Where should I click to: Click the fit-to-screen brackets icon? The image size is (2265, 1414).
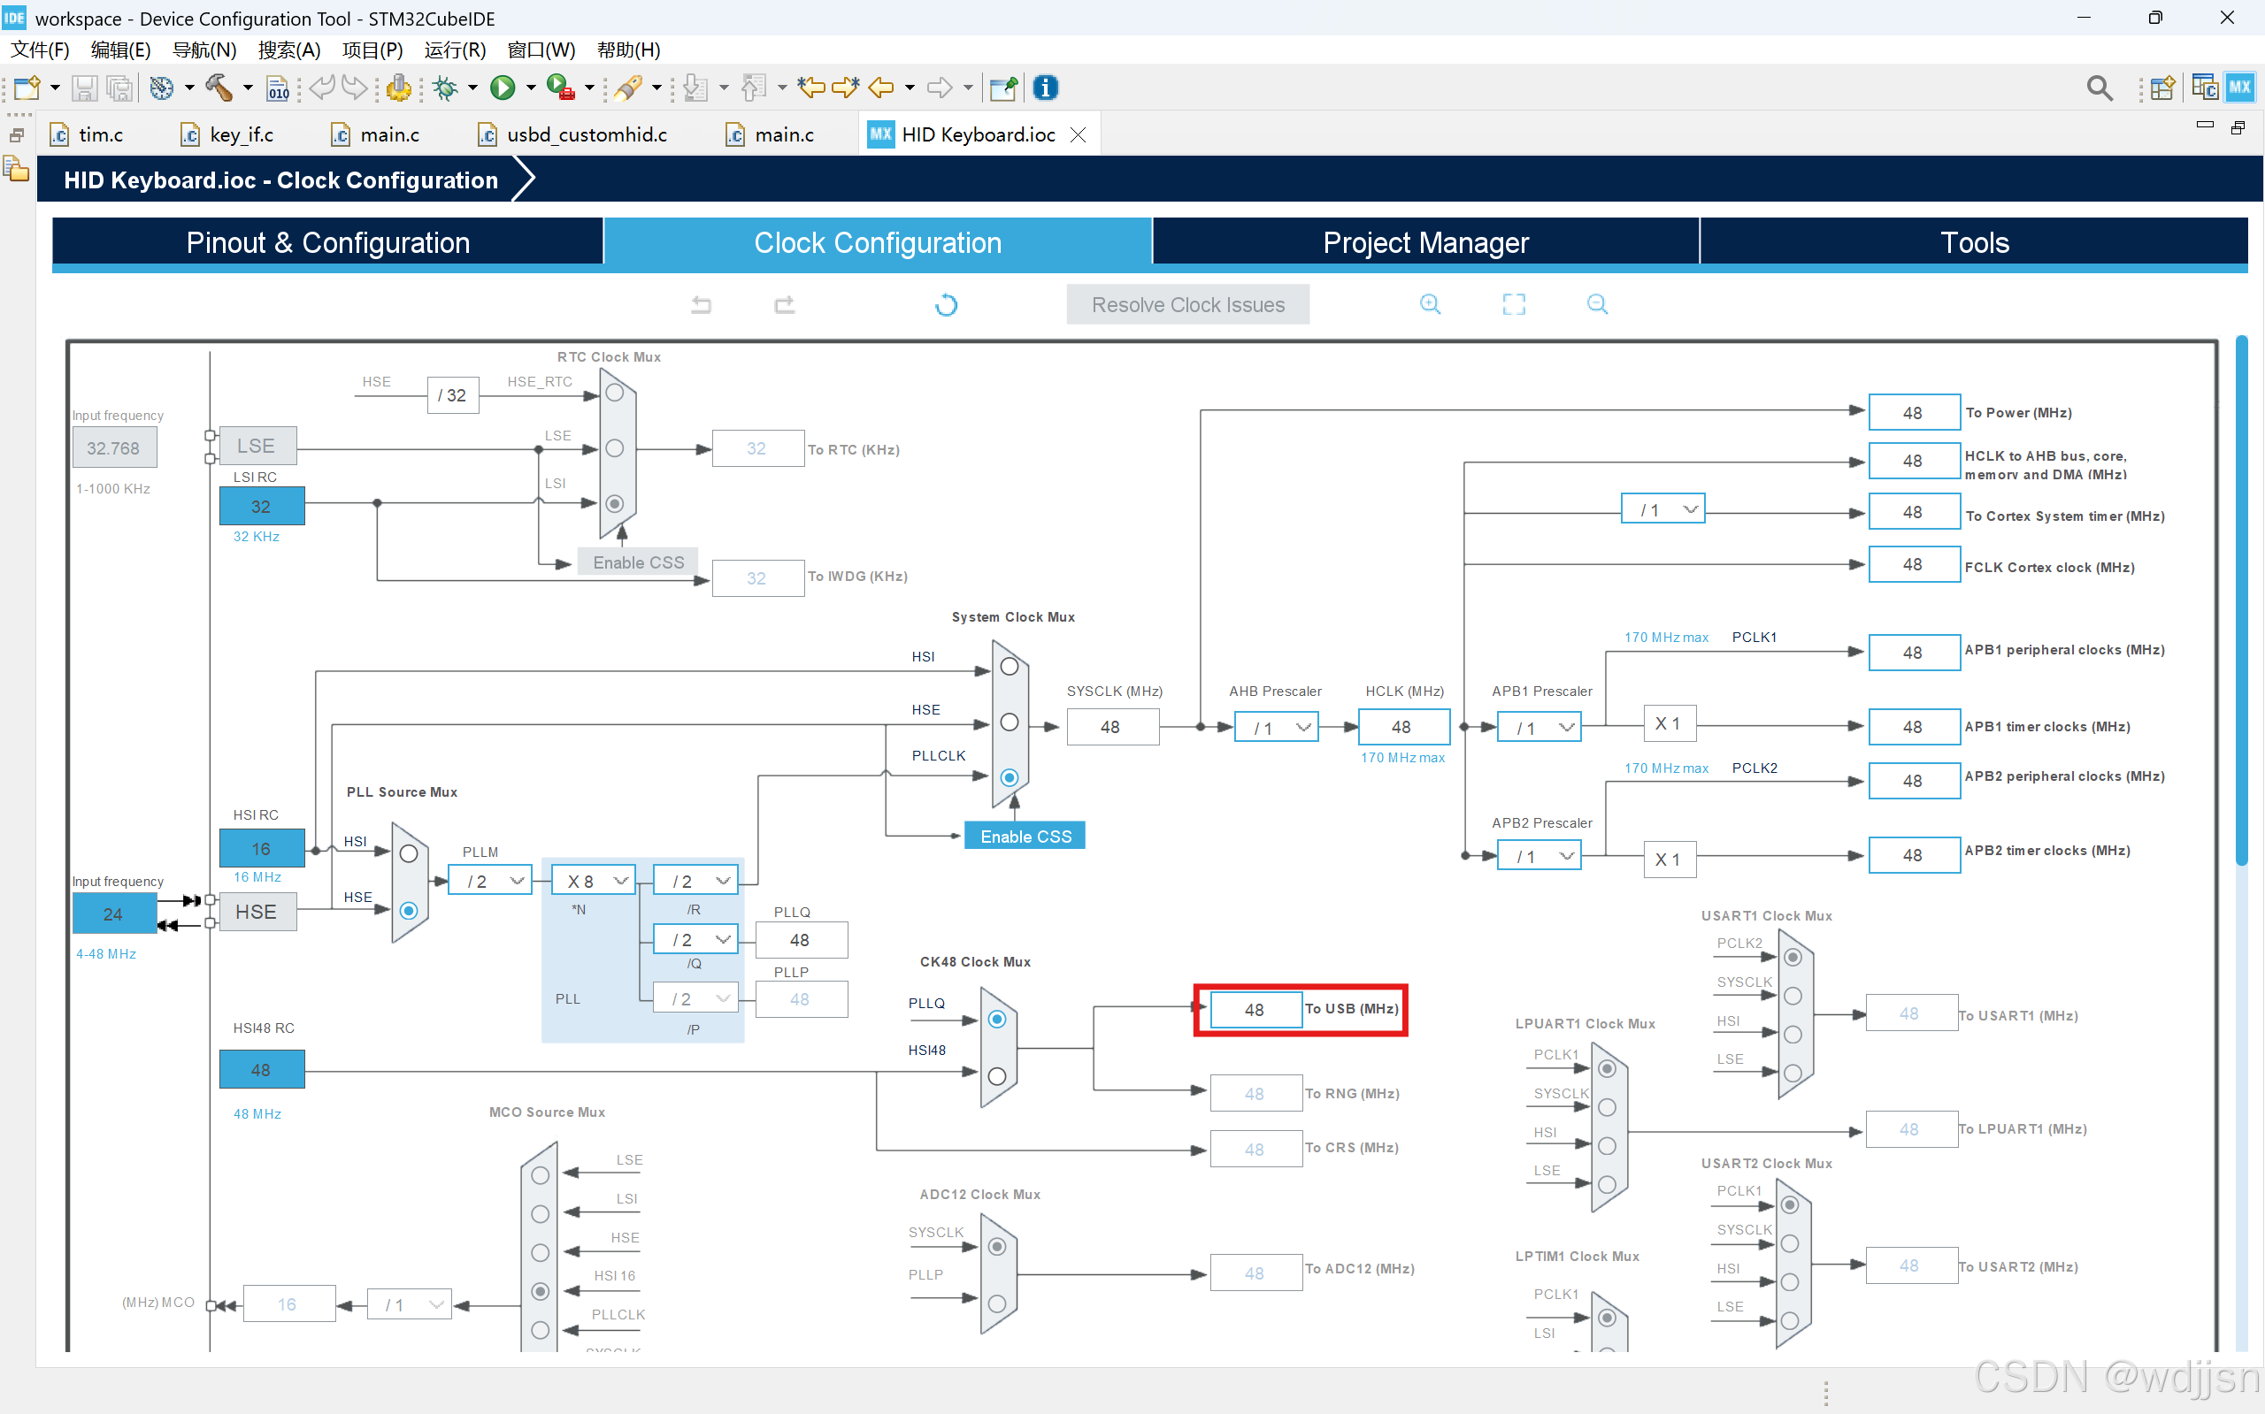tap(1513, 304)
